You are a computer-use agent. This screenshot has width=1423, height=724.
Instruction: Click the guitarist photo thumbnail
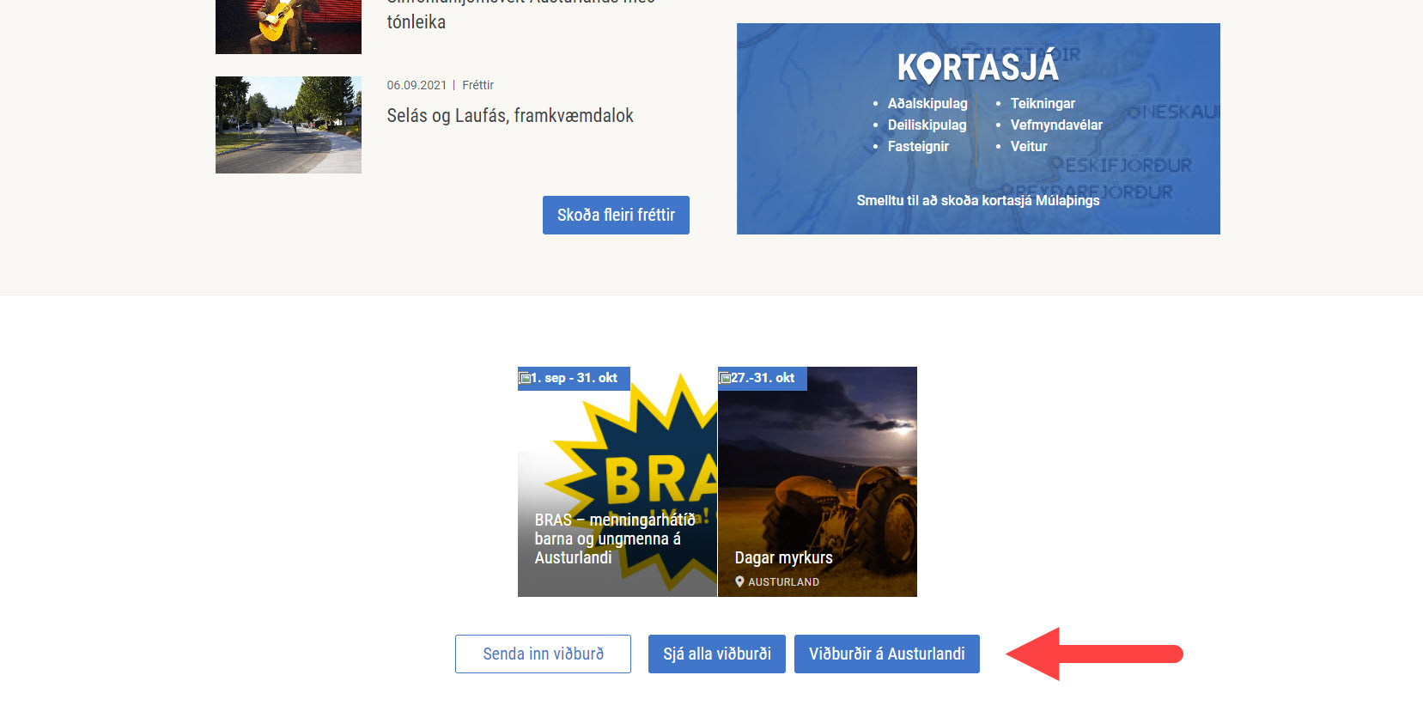click(x=289, y=27)
